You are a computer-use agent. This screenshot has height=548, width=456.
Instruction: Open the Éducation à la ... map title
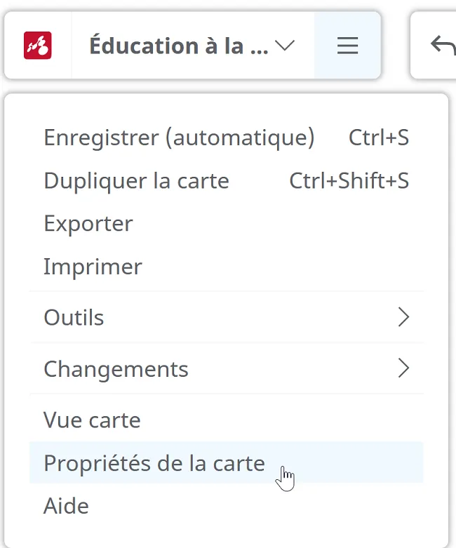coord(179,46)
